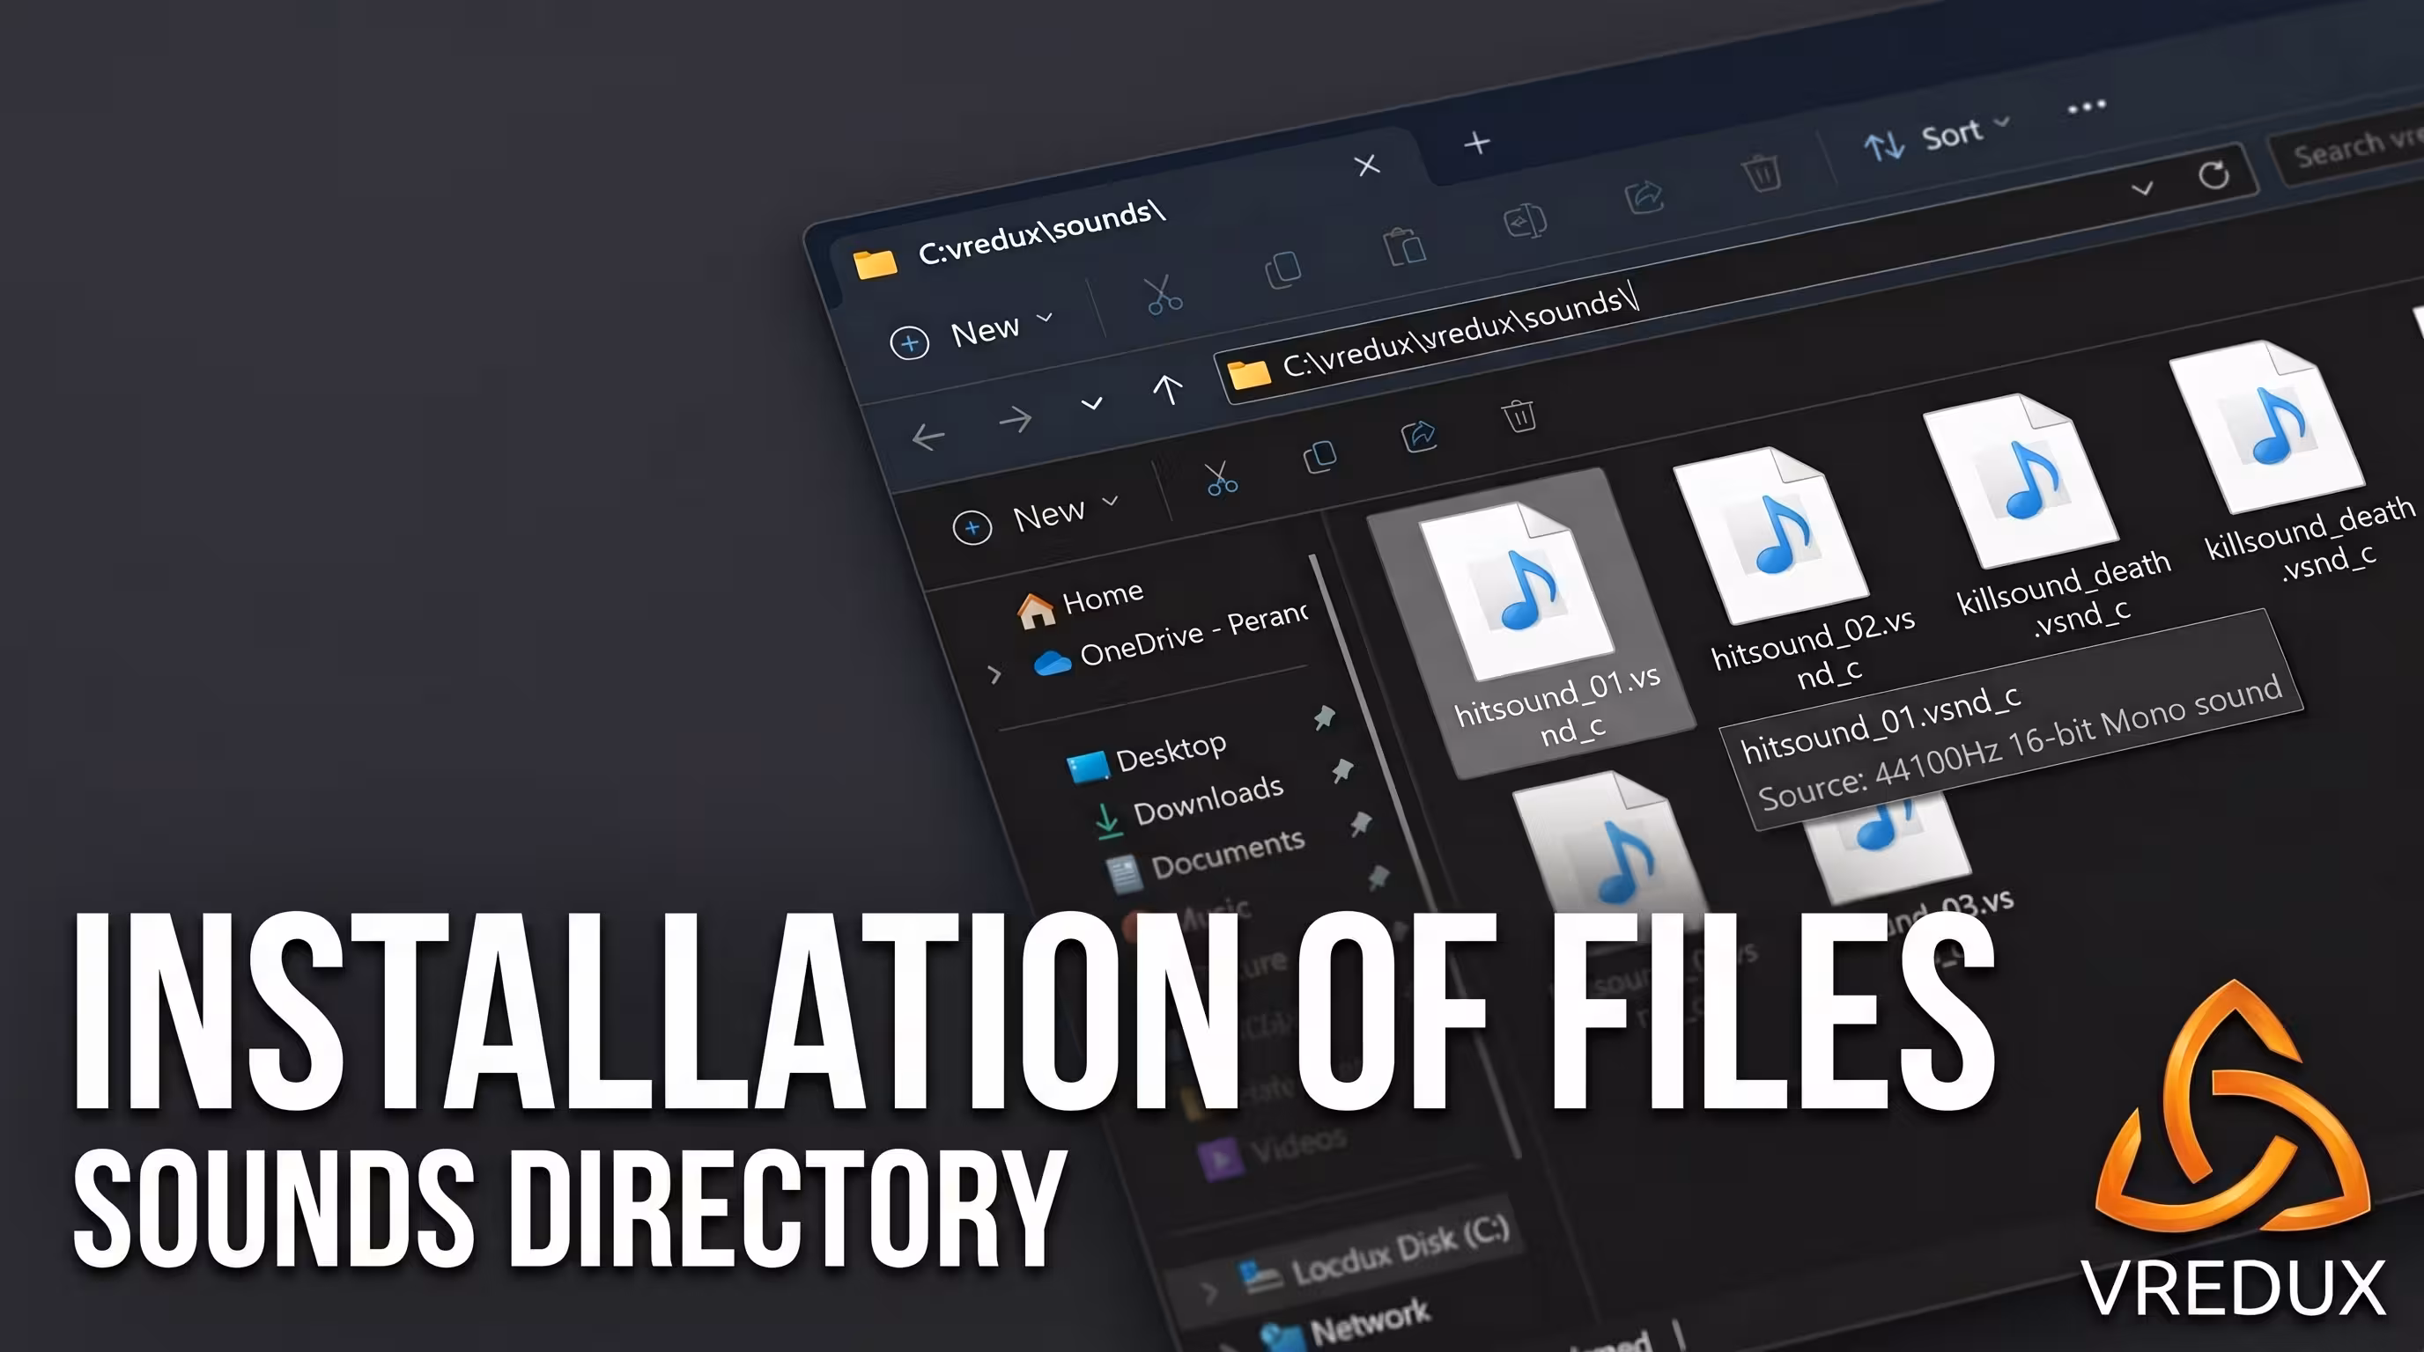2424x1352 pixels.
Task: Expand the address bar history chevron
Action: coord(2143,188)
